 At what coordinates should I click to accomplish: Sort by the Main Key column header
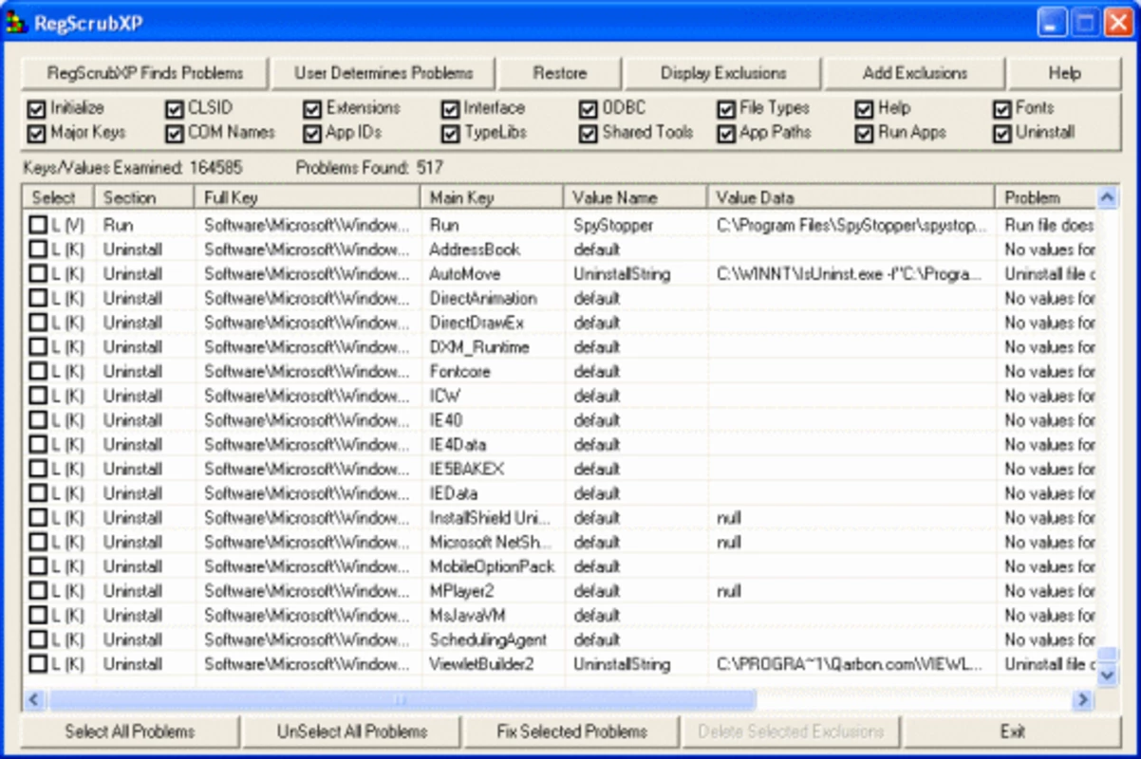click(x=492, y=197)
